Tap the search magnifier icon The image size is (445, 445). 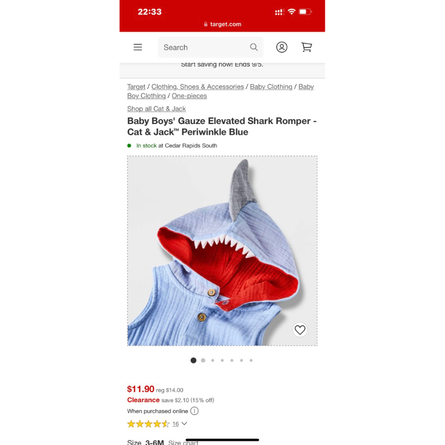254,47
